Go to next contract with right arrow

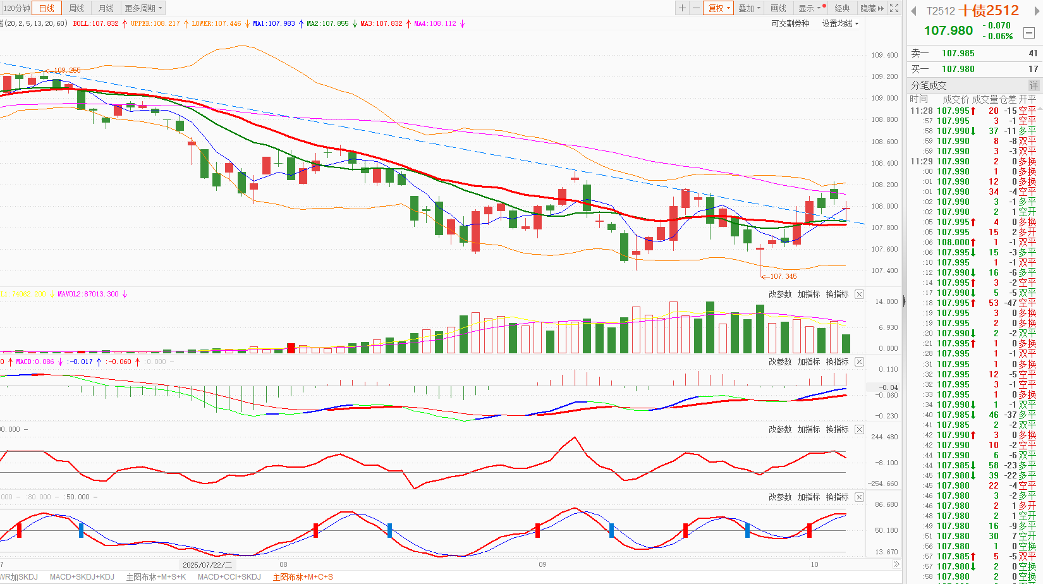1035,11
